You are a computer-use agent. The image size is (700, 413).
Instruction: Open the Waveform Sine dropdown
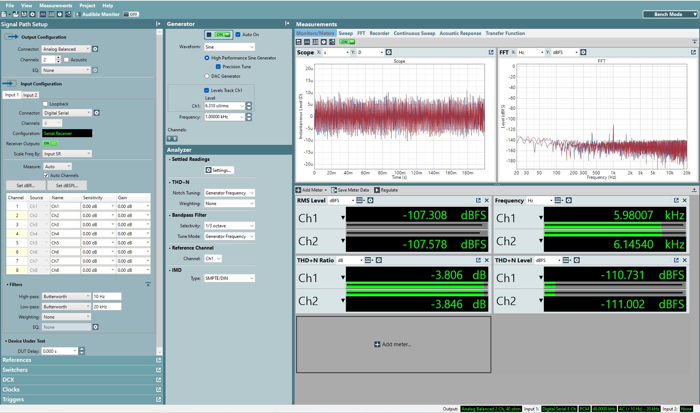point(229,47)
